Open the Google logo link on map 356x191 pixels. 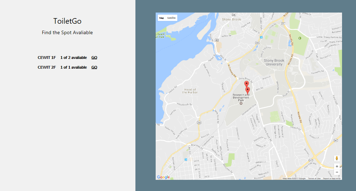163,177
